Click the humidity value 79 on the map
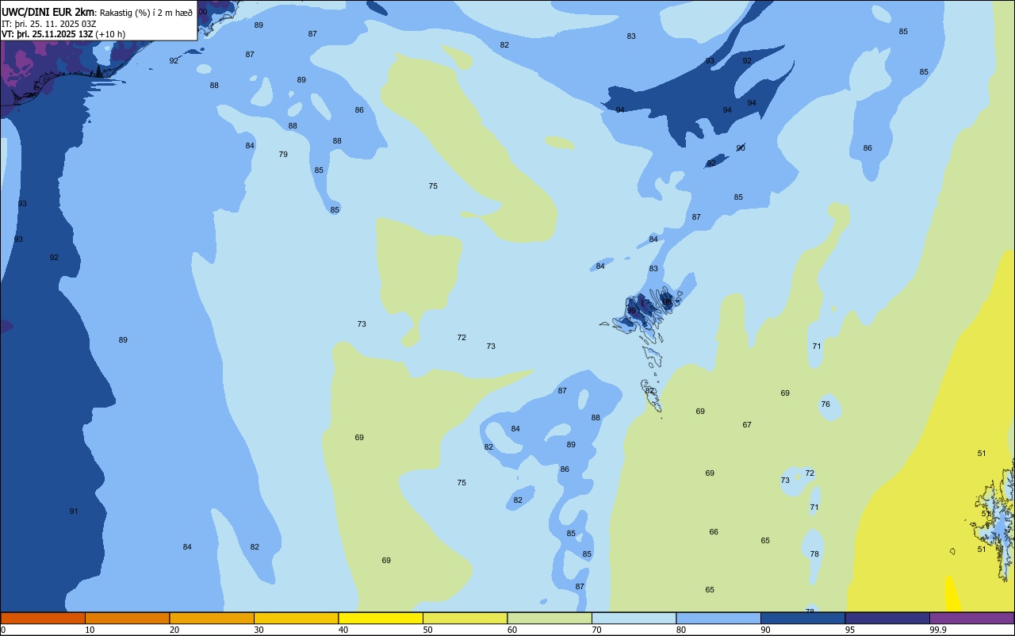The width and height of the screenshot is (1015, 636). 283,154
